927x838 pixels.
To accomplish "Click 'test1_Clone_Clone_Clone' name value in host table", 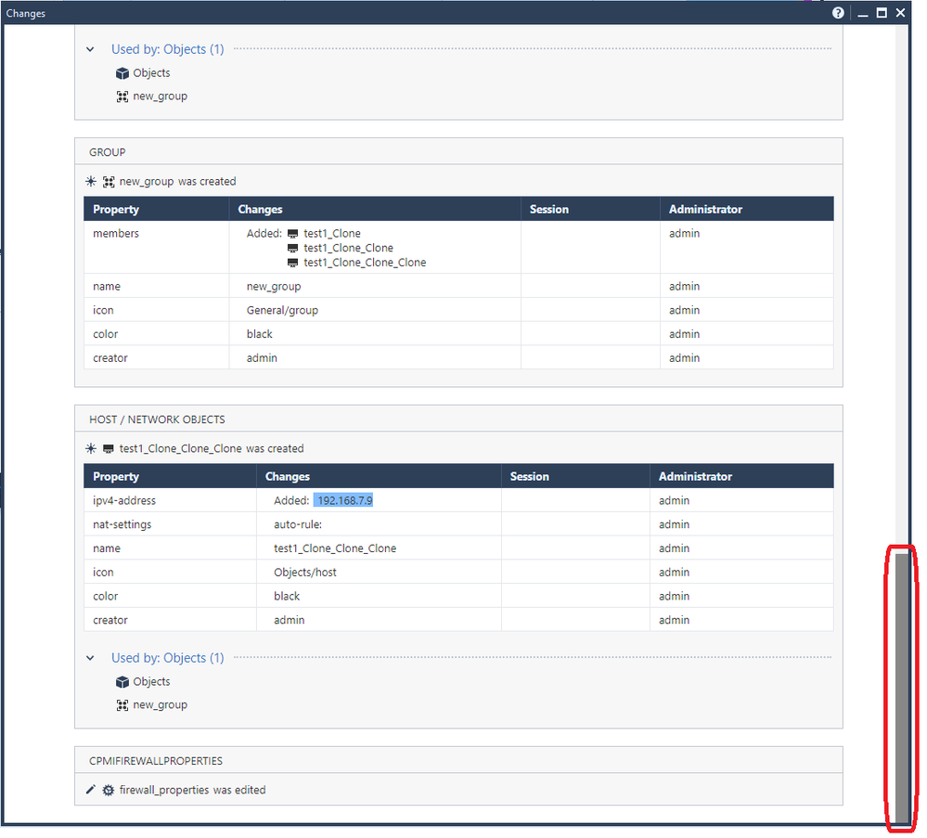I will point(335,548).
